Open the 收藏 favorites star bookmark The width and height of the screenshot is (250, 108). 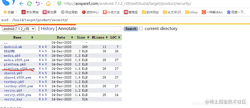(x=9, y=12)
